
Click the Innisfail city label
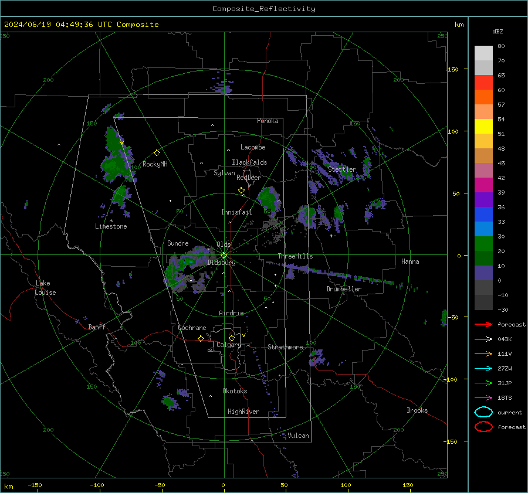pos(236,212)
